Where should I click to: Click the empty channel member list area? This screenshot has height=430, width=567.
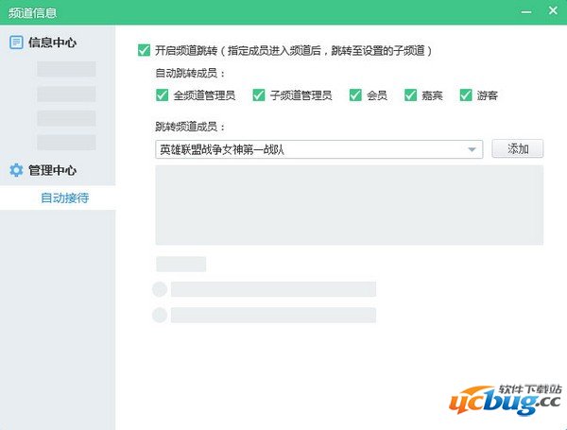349,205
